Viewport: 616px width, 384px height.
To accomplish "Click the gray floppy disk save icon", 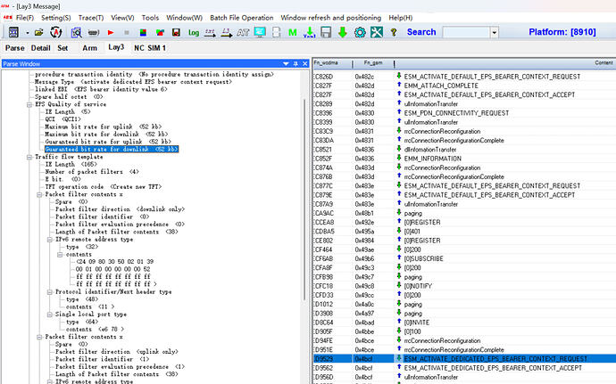I will (x=326, y=32).
